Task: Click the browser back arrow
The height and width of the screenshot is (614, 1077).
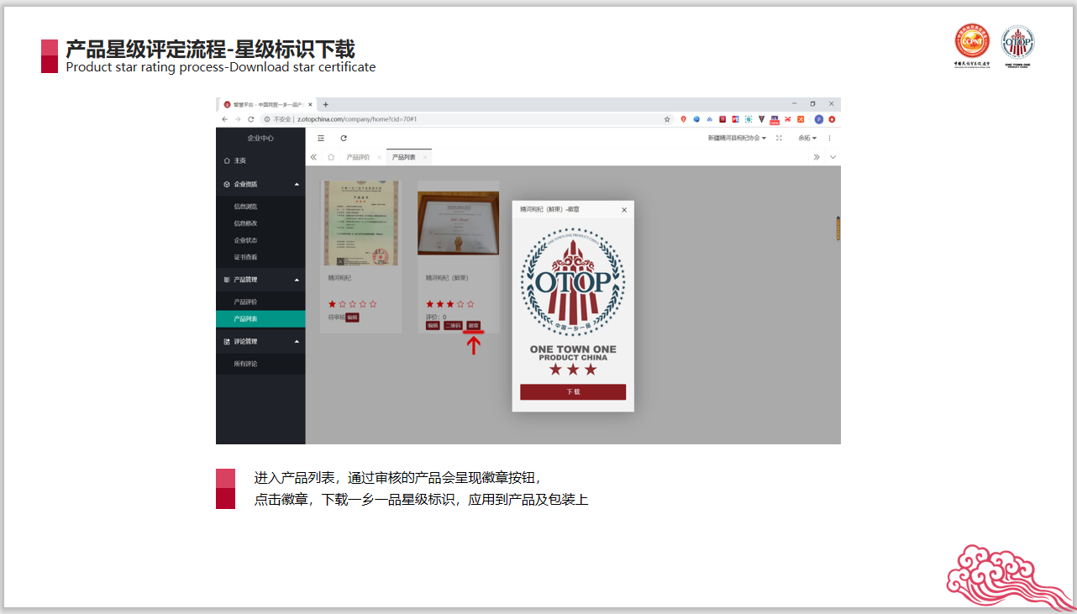Action: click(224, 119)
